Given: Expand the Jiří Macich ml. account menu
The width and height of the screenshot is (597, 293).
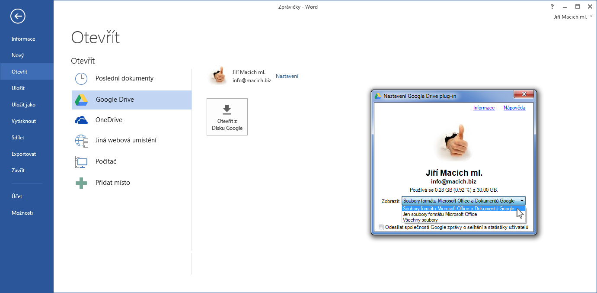Looking at the screenshot, I should 573,17.
